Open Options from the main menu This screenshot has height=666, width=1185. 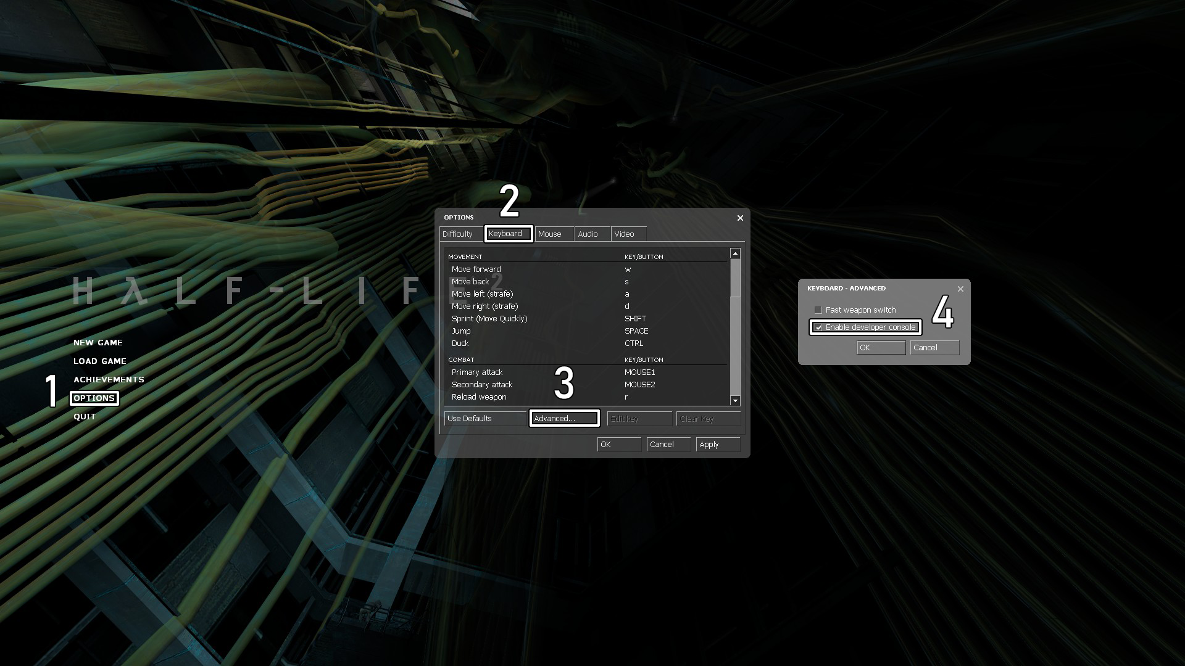pyautogui.click(x=94, y=398)
